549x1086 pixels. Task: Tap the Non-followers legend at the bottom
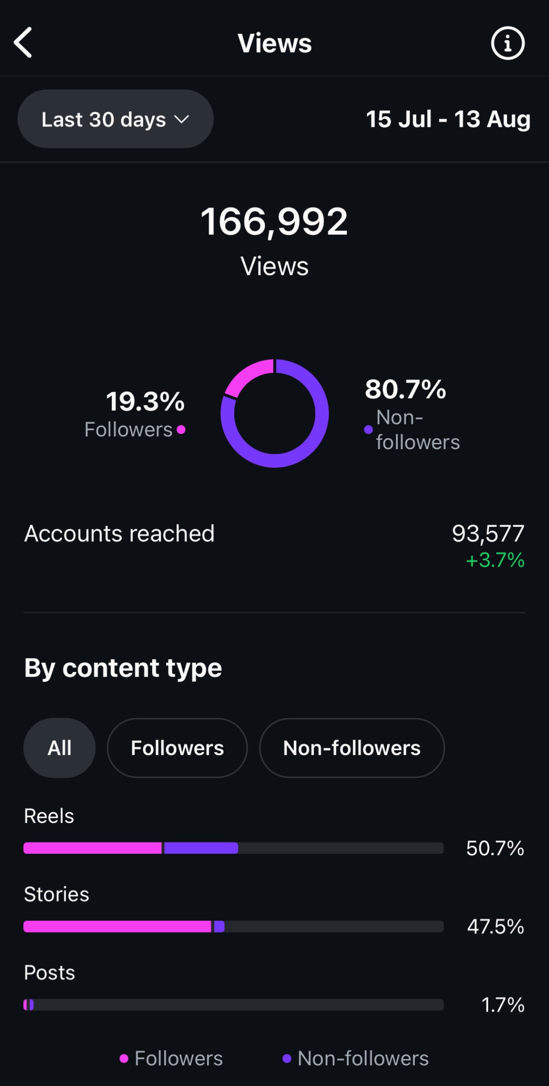(356, 1058)
